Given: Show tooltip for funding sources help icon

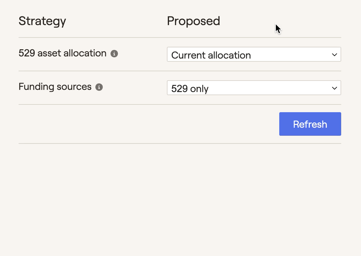Looking at the screenshot, I should coord(99,87).
